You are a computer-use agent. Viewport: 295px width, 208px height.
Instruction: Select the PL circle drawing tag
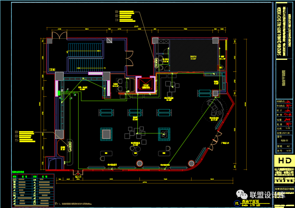237,202
